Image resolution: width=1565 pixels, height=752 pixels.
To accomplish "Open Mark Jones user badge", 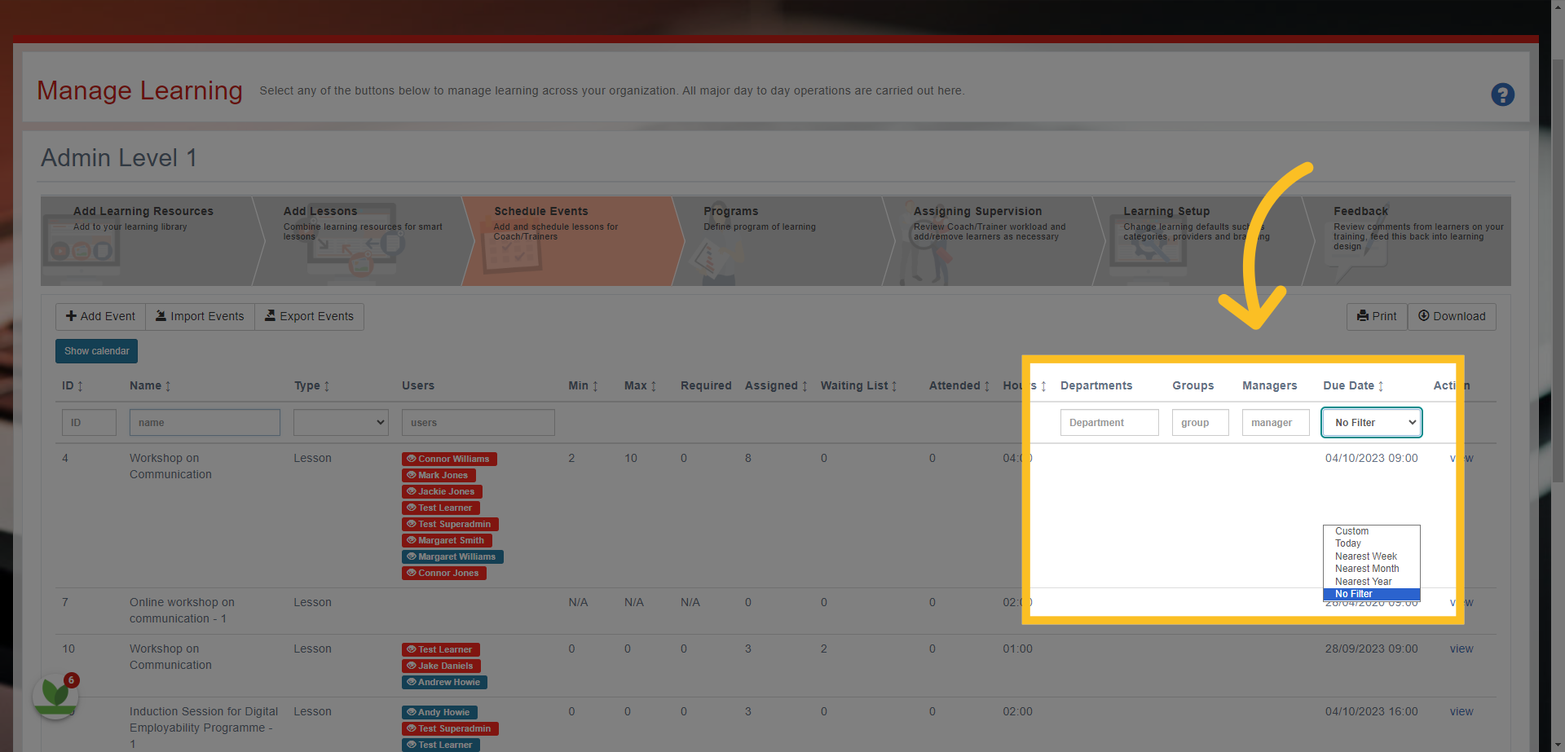I will (x=439, y=475).
